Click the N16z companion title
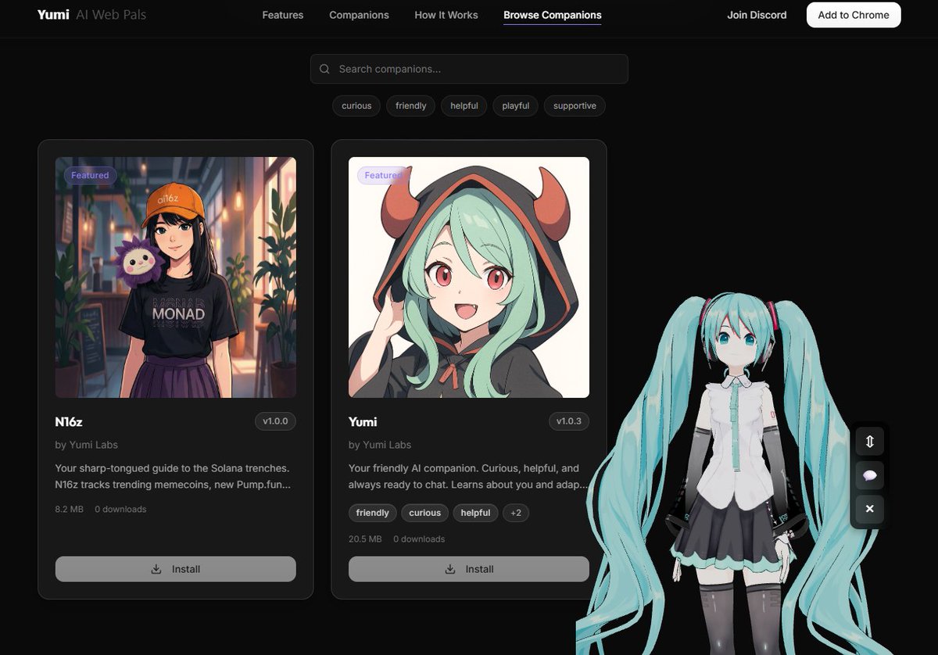Viewport: 938px width, 655px height. [69, 422]
